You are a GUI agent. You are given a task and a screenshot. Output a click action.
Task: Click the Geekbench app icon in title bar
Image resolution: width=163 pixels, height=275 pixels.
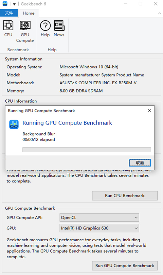point(5,4)
